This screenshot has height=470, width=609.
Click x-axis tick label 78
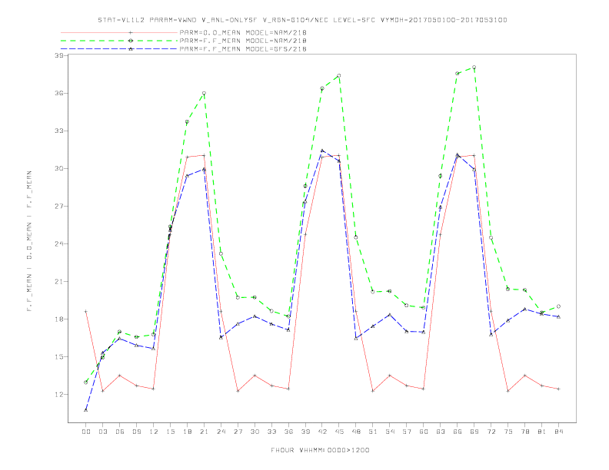[525, 432]
